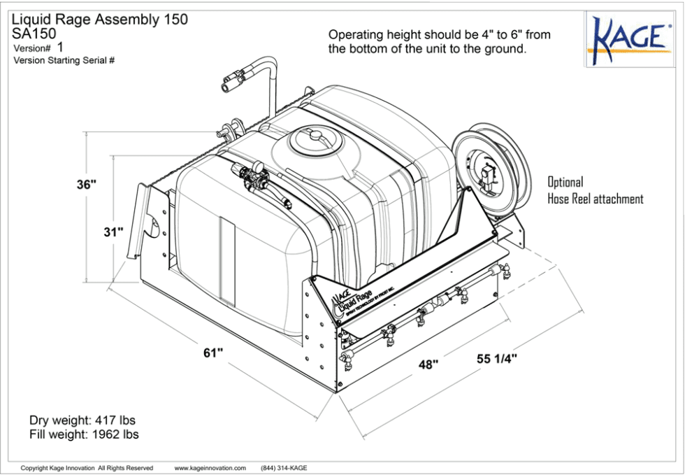
Task: Click the 'Optional Hose Reel attachment' label
Action: click(596, 190)
